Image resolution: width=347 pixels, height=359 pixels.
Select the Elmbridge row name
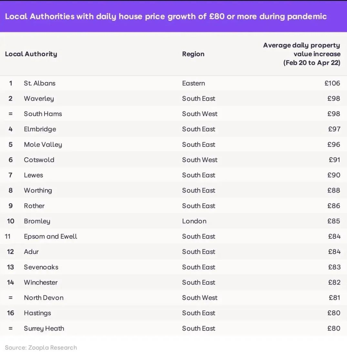[x=40, y=129]
